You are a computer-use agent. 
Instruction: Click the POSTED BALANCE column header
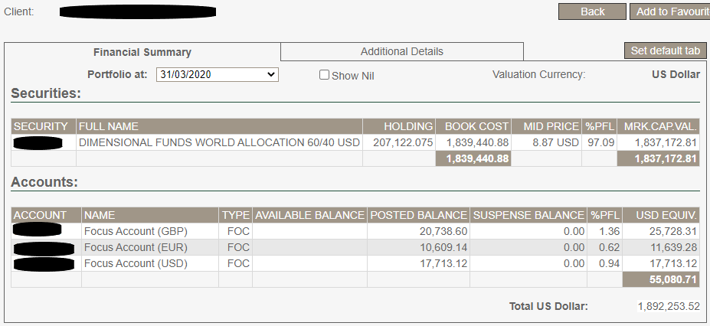(418, 215)
